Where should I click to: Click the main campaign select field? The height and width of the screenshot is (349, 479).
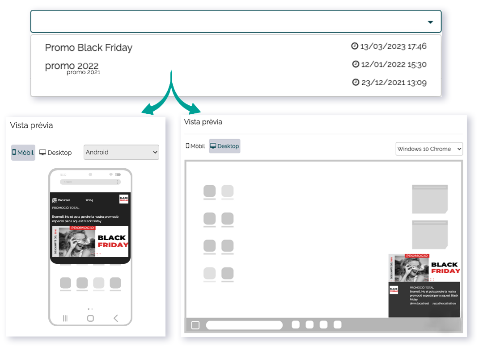point(236,21)
